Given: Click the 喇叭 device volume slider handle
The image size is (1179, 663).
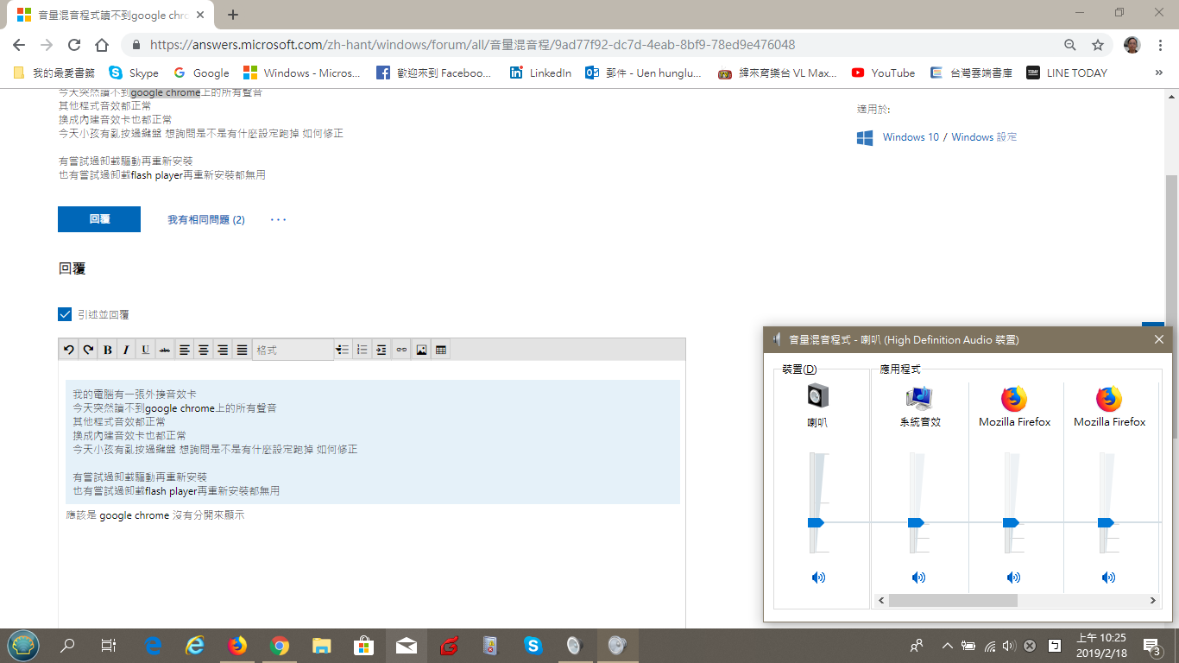Looking at the screenshot, I should click(x=816, y=522).
